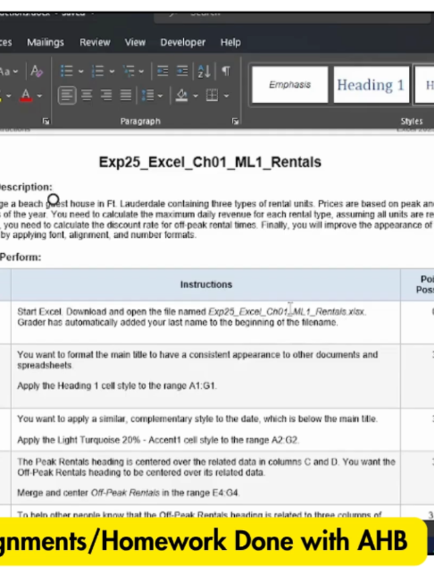Image resolution: width=434 pixels, height=579 pixels.
Task: Click the document title Exp25_Excel_Ch01_ML1_Rentals
Action: point(210,162)
